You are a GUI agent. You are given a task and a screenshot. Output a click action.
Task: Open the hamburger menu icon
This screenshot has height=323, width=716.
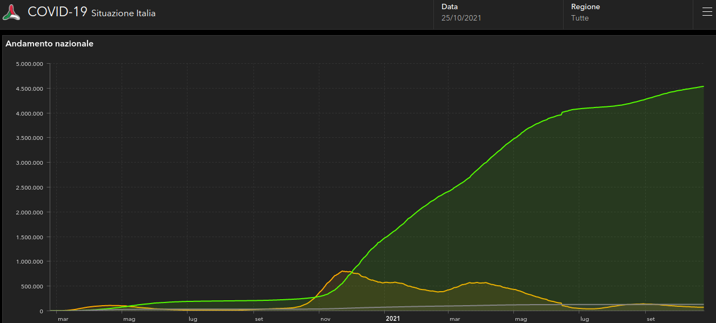[x=707, y=12]
